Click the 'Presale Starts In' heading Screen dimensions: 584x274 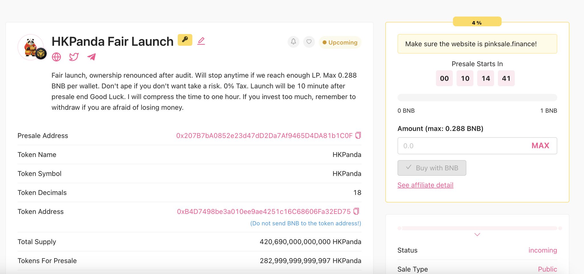477,64
